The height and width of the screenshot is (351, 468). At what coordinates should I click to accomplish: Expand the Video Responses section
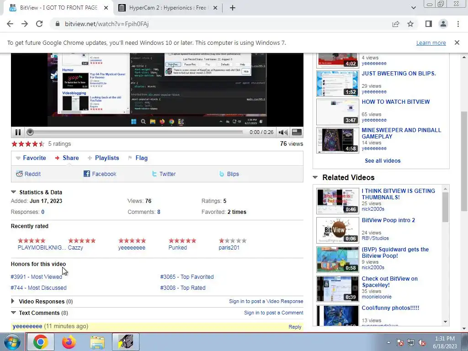pos(13,301)
